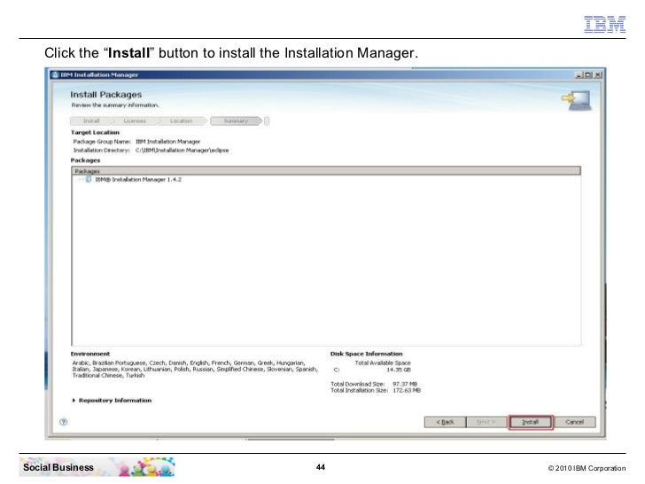Click the Install Packages heading
645x484 pixels.
tap(105, 95)
